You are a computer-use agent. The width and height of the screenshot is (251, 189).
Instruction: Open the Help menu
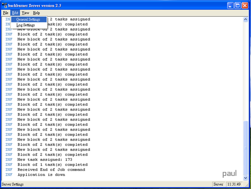(36, 13)
